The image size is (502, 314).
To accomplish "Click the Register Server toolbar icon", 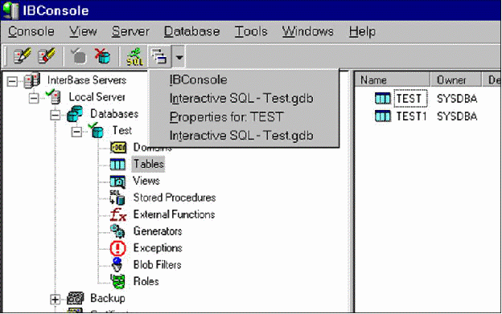I will pyautogui.click(x=22, y=56).
